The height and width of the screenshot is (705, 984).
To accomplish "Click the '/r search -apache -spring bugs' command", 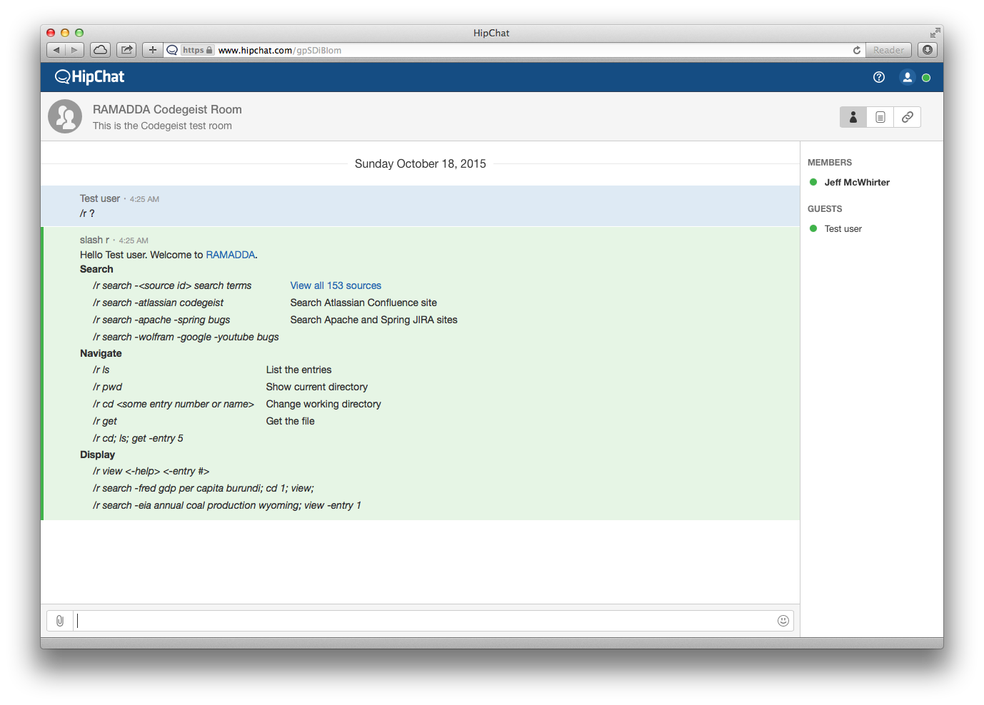I will click(161, 320).
